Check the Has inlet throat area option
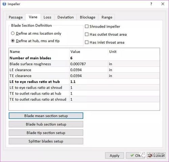Image resolution: width=169 pixels, height=162 pixels. tap(87, 42)
